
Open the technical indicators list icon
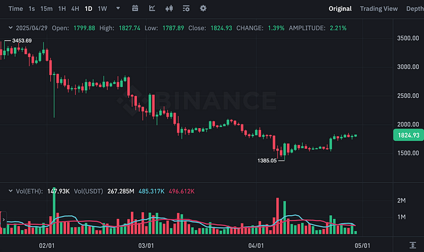[186, 8]
